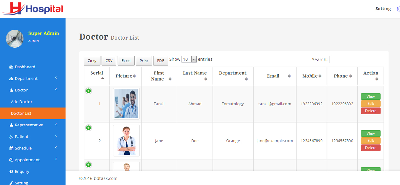Select the Appointment sidebar icon
The image size is (400, 185).
(x=11, y=160)
